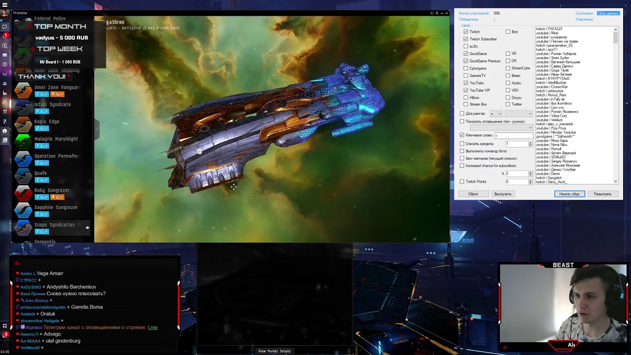The height and width of the screenshot is (355, 631).
Task: Open the info circle icon in Neocom sidebar
Action: [x=5, y=131]
